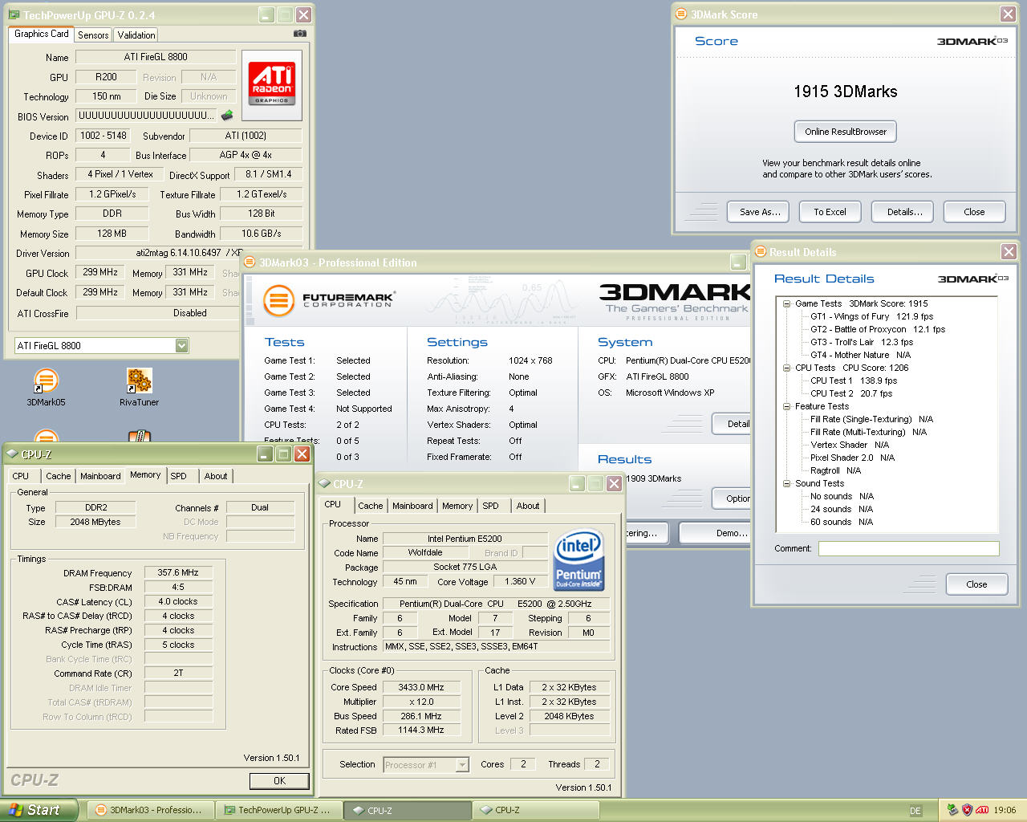
Task: Click To Excel button
Action: point(830,212)
